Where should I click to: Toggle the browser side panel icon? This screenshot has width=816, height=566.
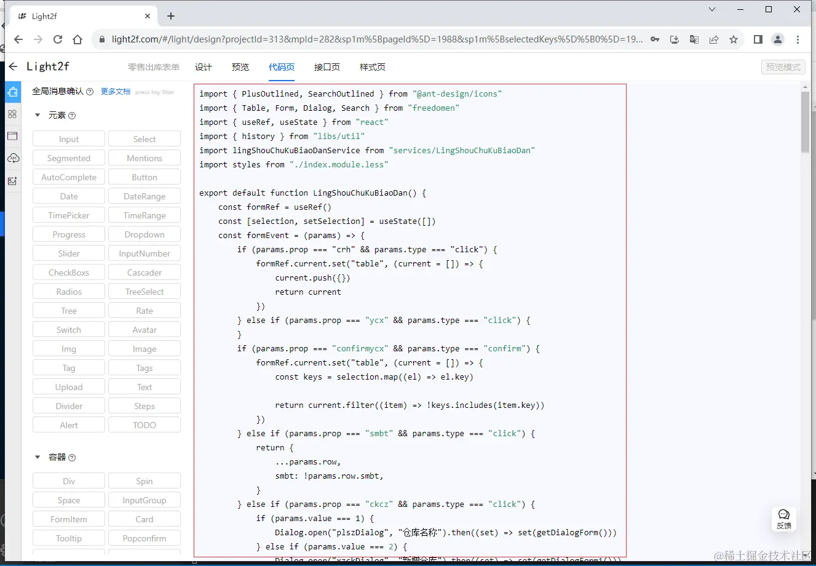(x=758, y=39)
